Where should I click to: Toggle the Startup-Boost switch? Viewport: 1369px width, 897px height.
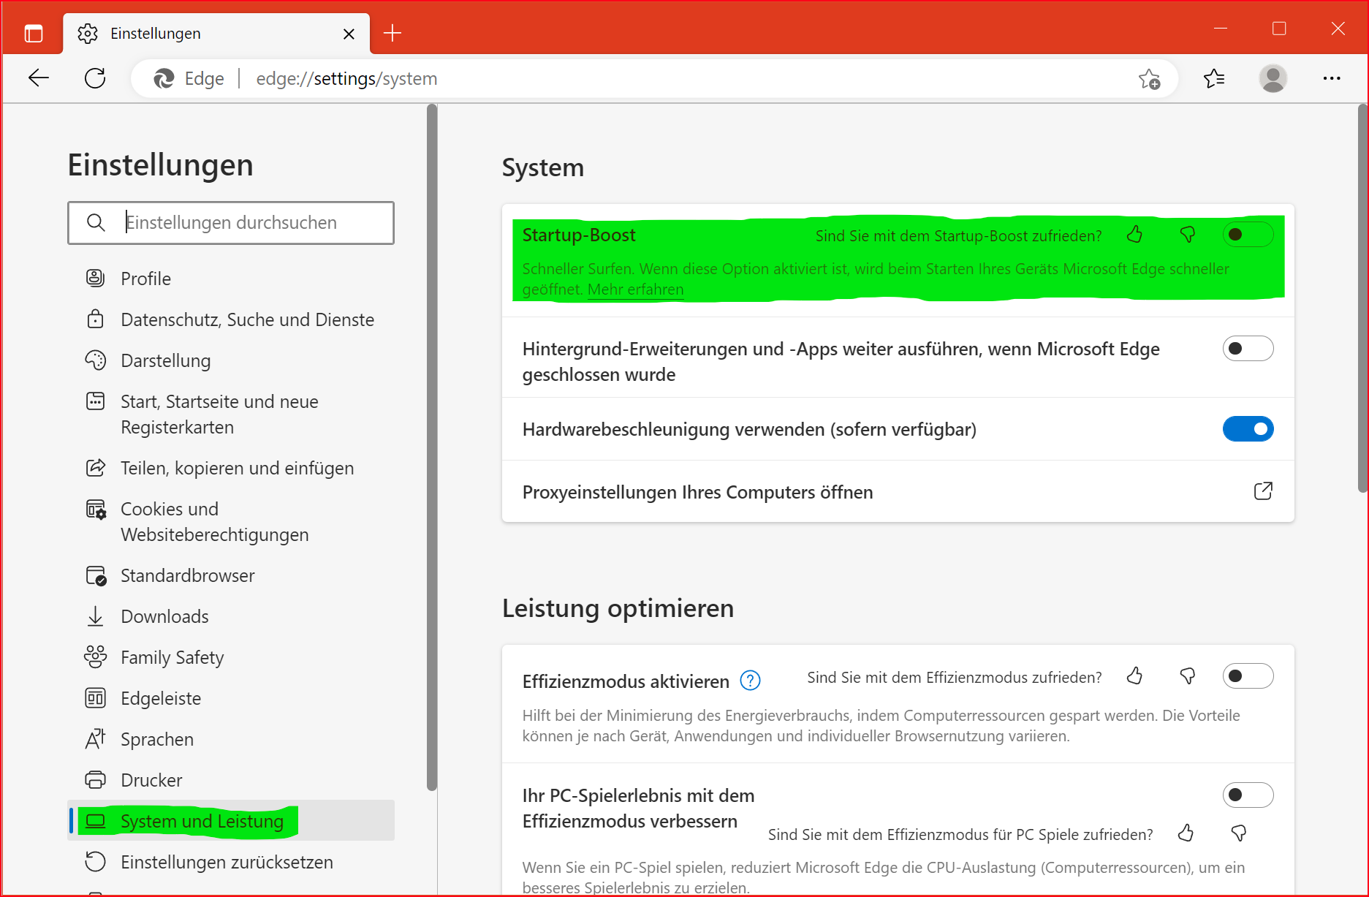pyautogui.click(x=1248, y=235)
